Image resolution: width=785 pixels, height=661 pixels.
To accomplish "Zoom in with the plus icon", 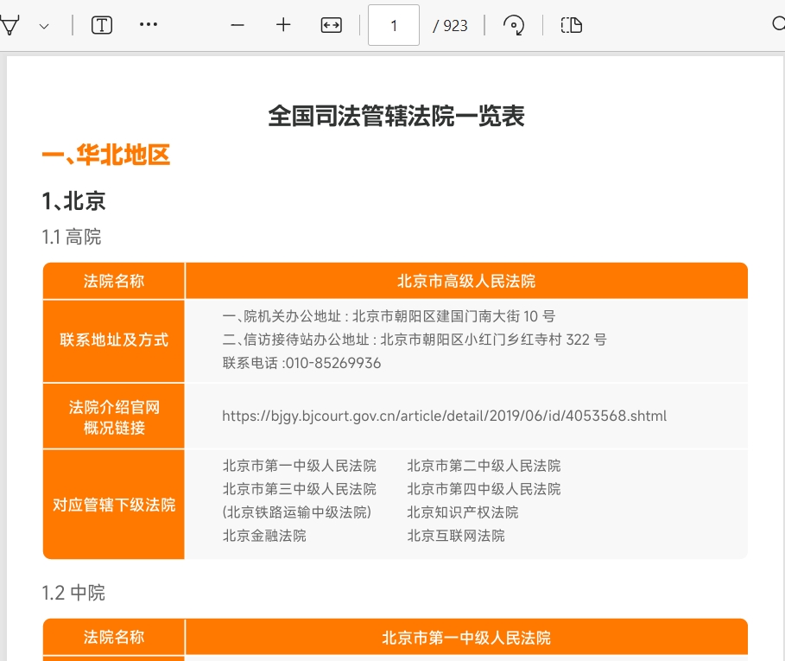I will pyautogui.click(x=283, y=25).
